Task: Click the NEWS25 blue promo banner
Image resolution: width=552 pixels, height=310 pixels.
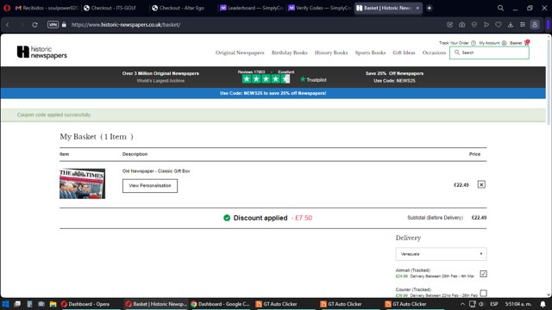Action: pyautogui.click(x=273, y=93)
